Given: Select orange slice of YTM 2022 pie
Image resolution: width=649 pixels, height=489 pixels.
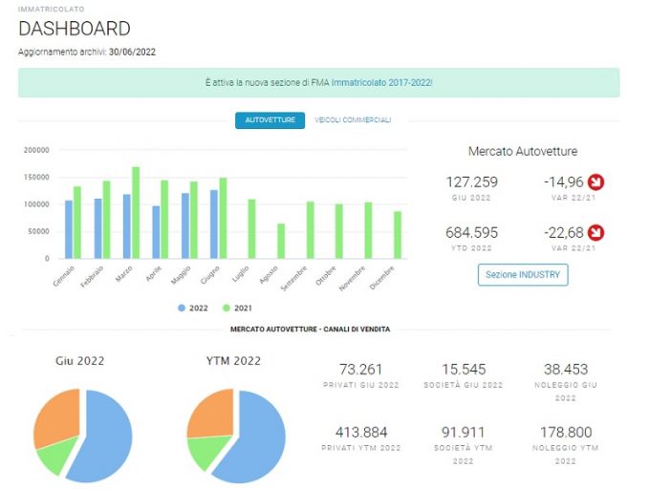Looking at the screenshot, I should pyautogui.click(x=213, y=414).
